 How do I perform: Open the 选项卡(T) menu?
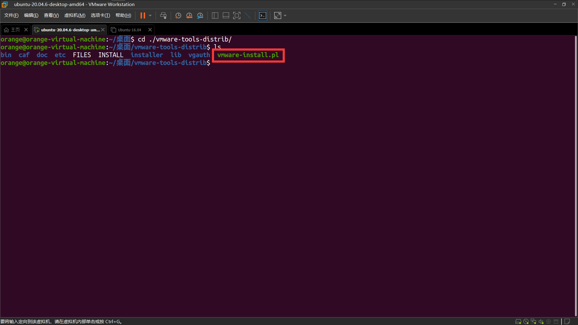(x=100, y=15)
